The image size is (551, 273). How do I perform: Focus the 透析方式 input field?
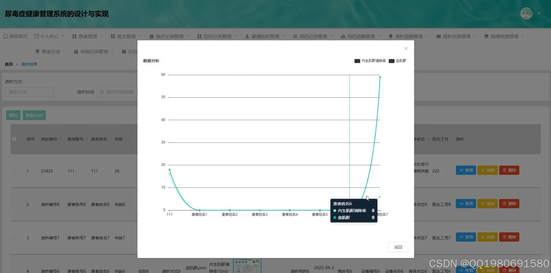(29, 92)
